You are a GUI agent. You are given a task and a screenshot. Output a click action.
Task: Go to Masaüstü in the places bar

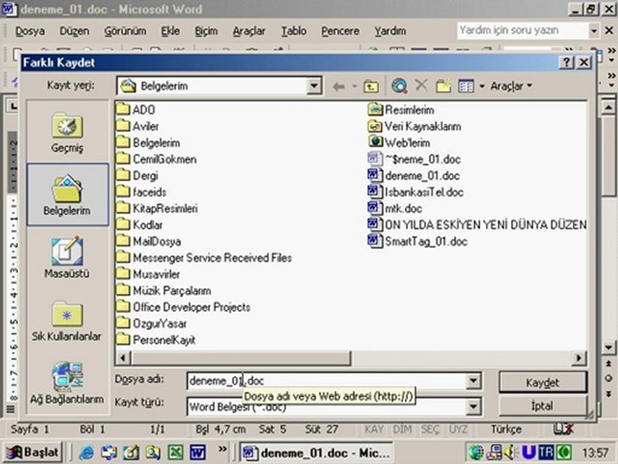point(68,257)
